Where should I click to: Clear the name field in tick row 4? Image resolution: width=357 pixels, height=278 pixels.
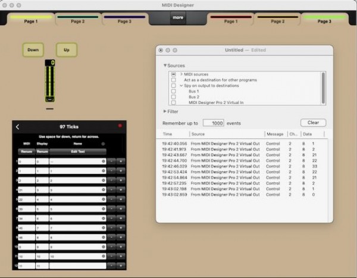[x=104, y=189]
